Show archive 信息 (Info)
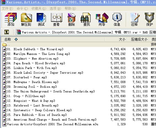Image resolution: width=156 pixels, height=128 pixels. coord(117,19)
